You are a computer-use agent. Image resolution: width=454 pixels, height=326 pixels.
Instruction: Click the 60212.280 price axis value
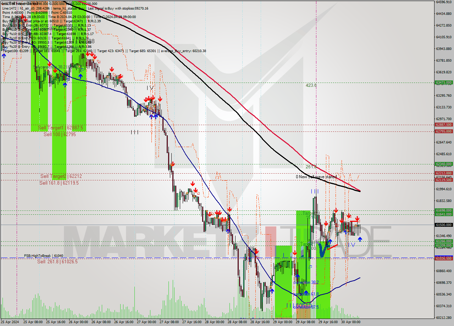[x=444, y=317]
